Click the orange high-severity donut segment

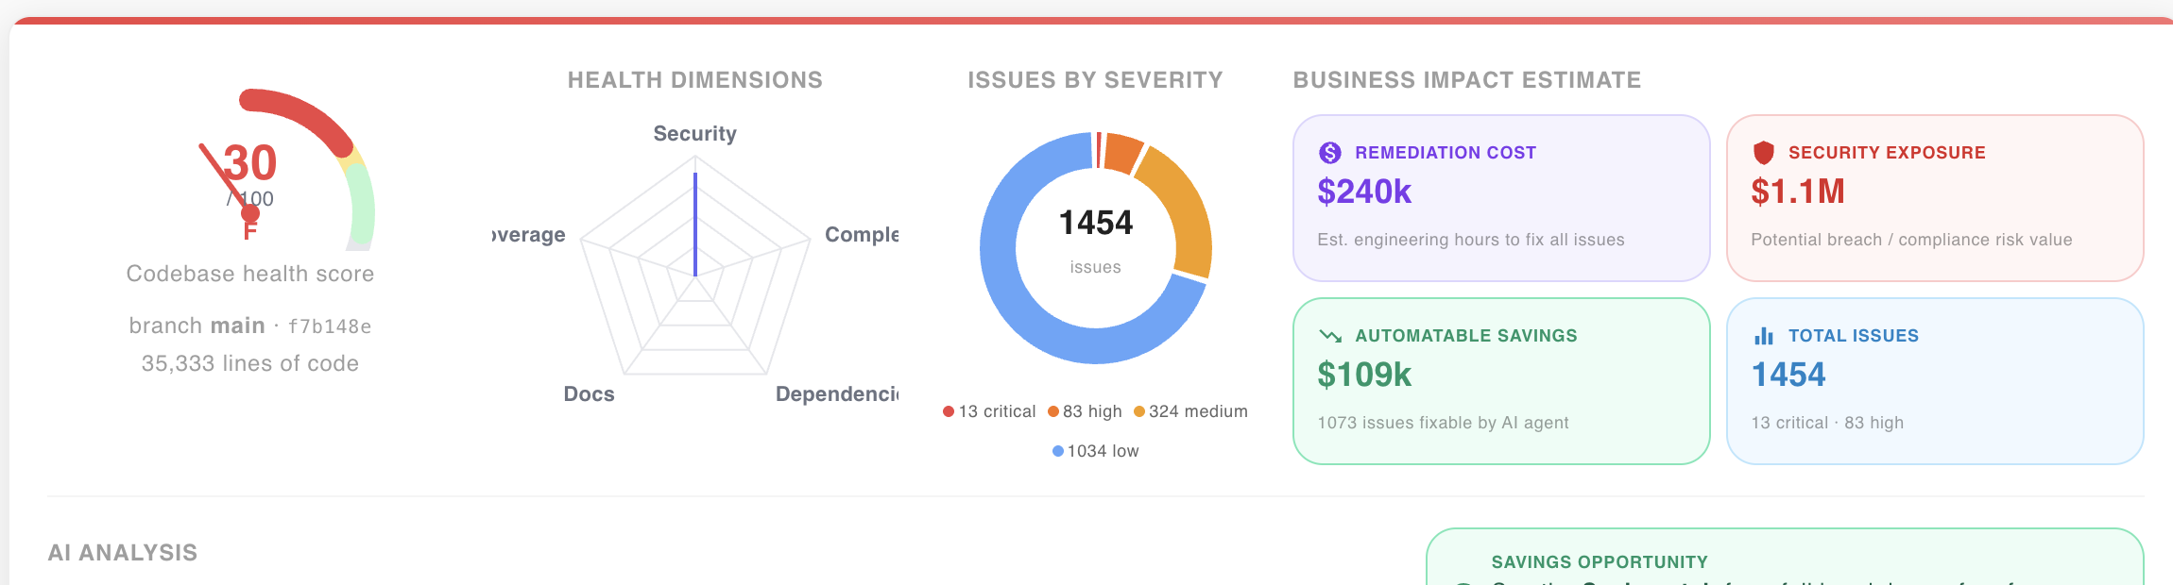1122,154
